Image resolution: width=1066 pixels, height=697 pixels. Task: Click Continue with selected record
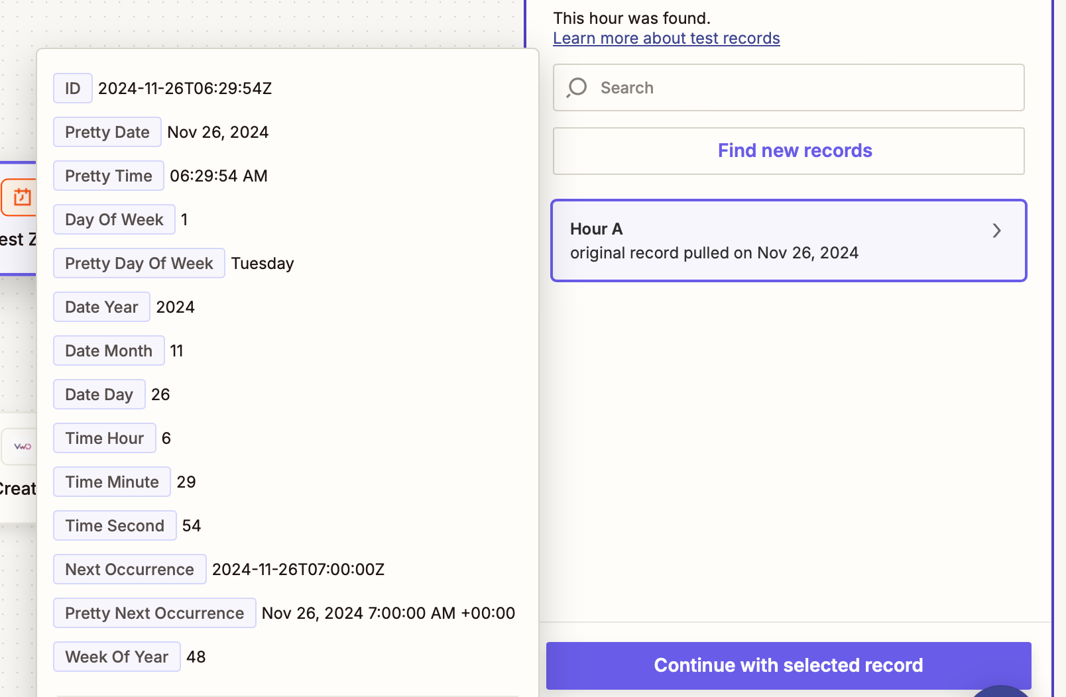pos(789,665)
